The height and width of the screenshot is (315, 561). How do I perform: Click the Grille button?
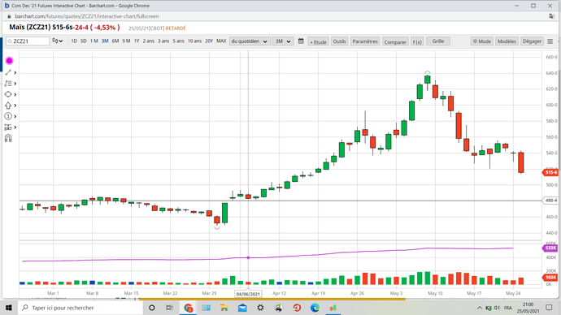pos(438,41)
